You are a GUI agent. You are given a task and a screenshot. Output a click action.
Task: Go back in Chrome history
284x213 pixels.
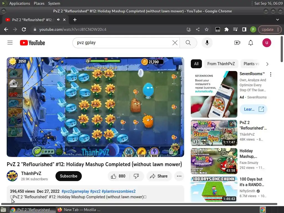(x=6, y=29)
